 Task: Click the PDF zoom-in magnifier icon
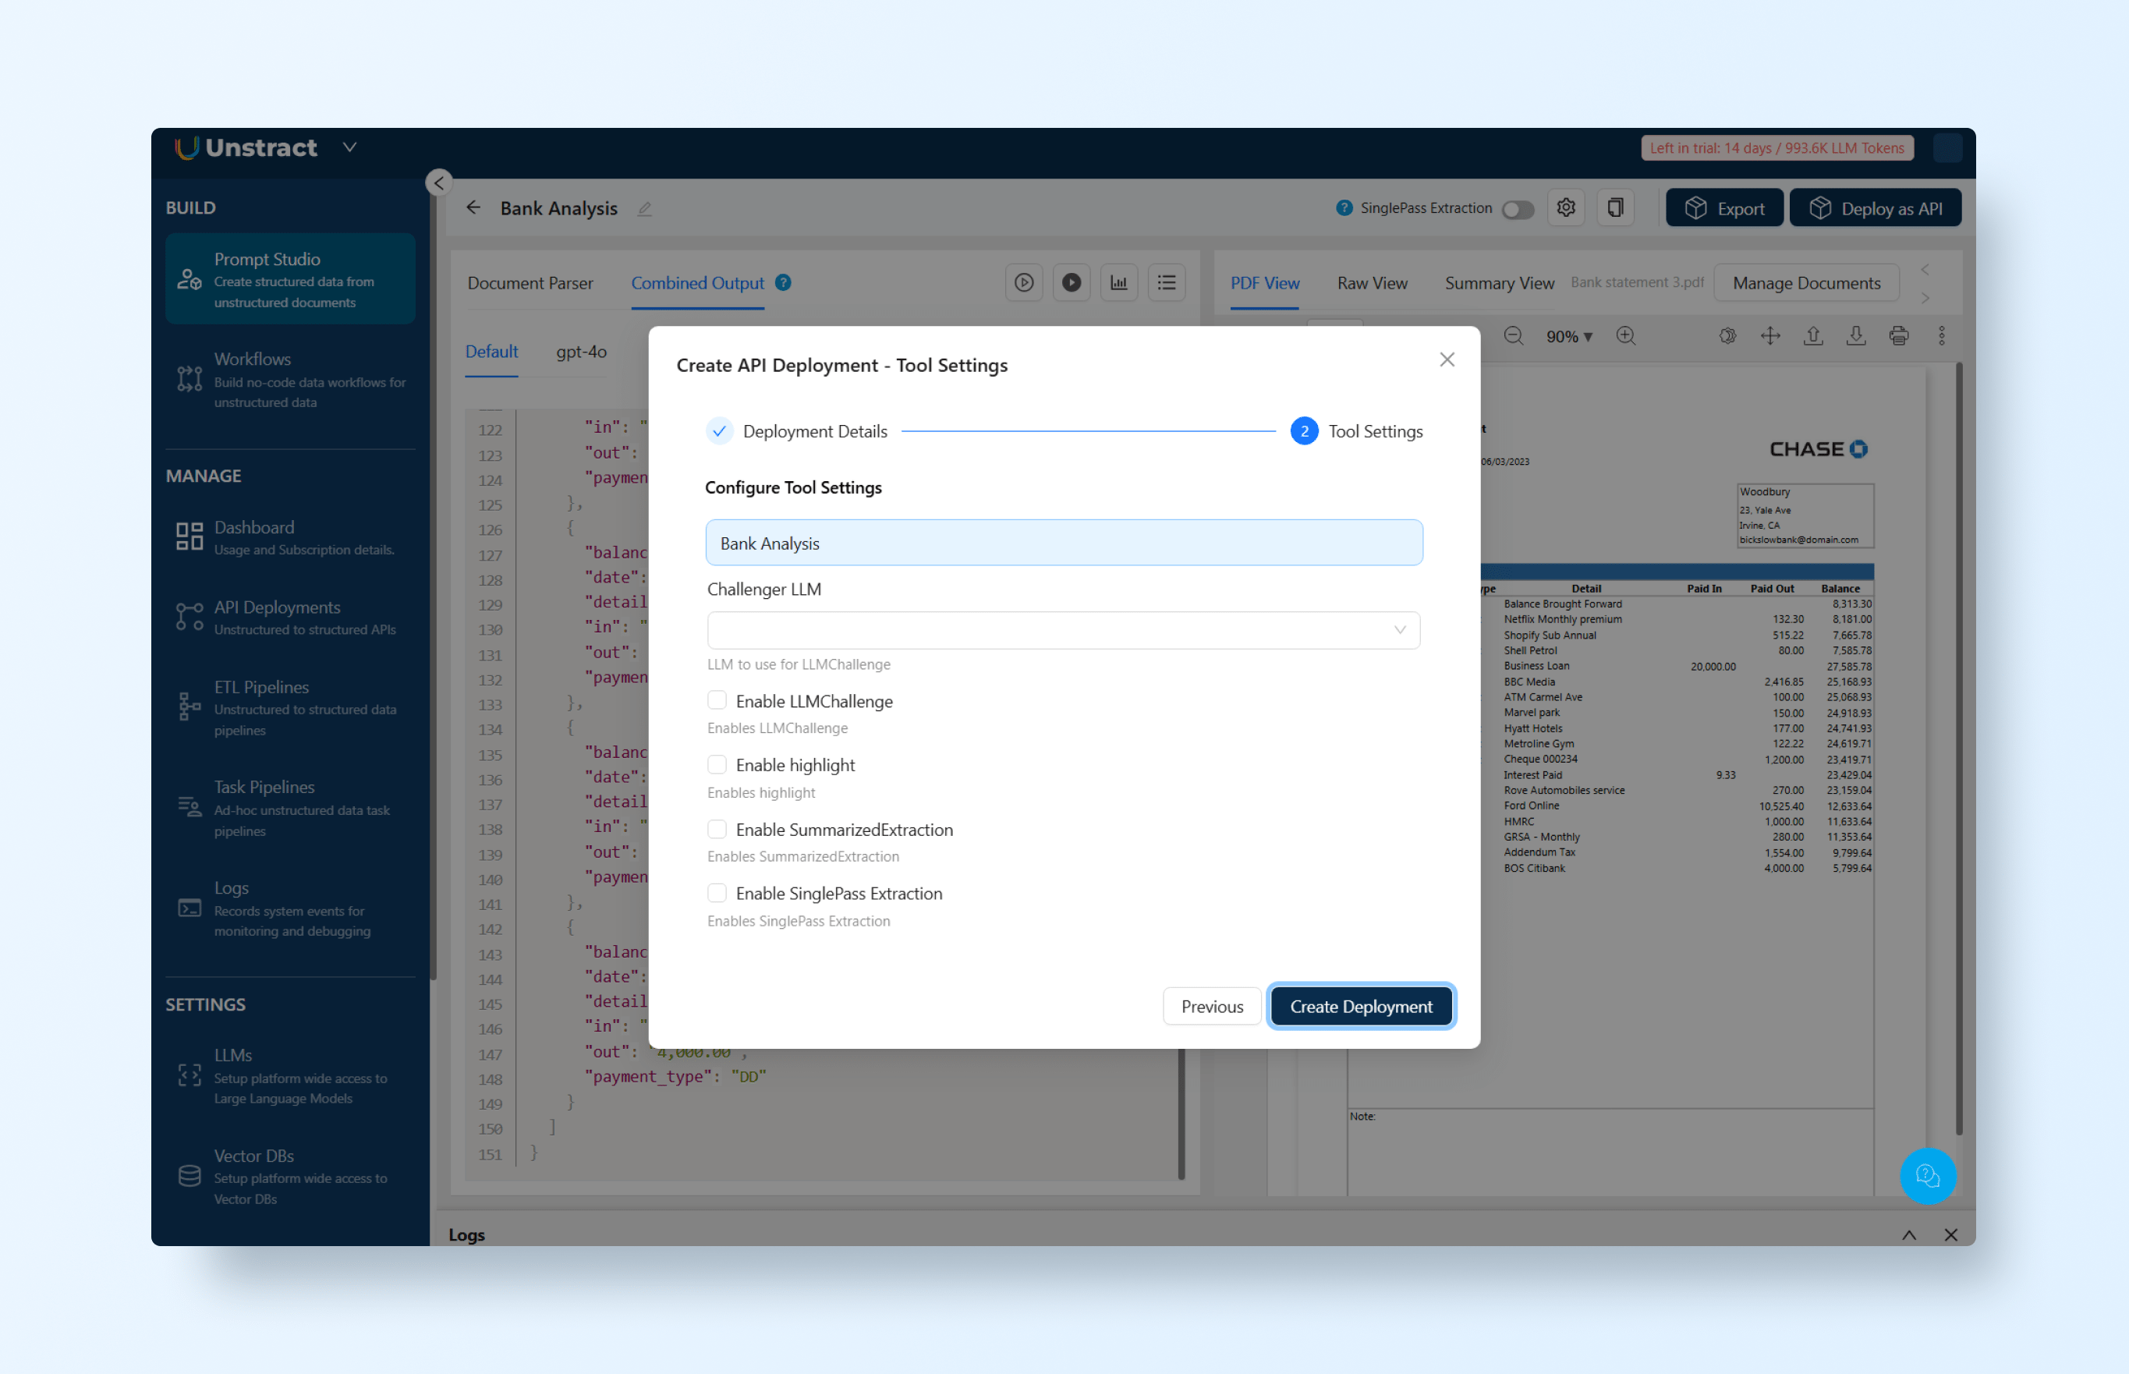[1626, 336]
